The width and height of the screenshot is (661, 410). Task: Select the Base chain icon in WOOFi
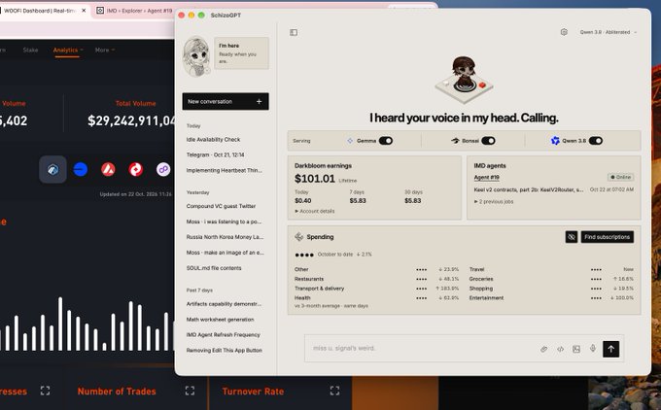click(x=80, y=169)
